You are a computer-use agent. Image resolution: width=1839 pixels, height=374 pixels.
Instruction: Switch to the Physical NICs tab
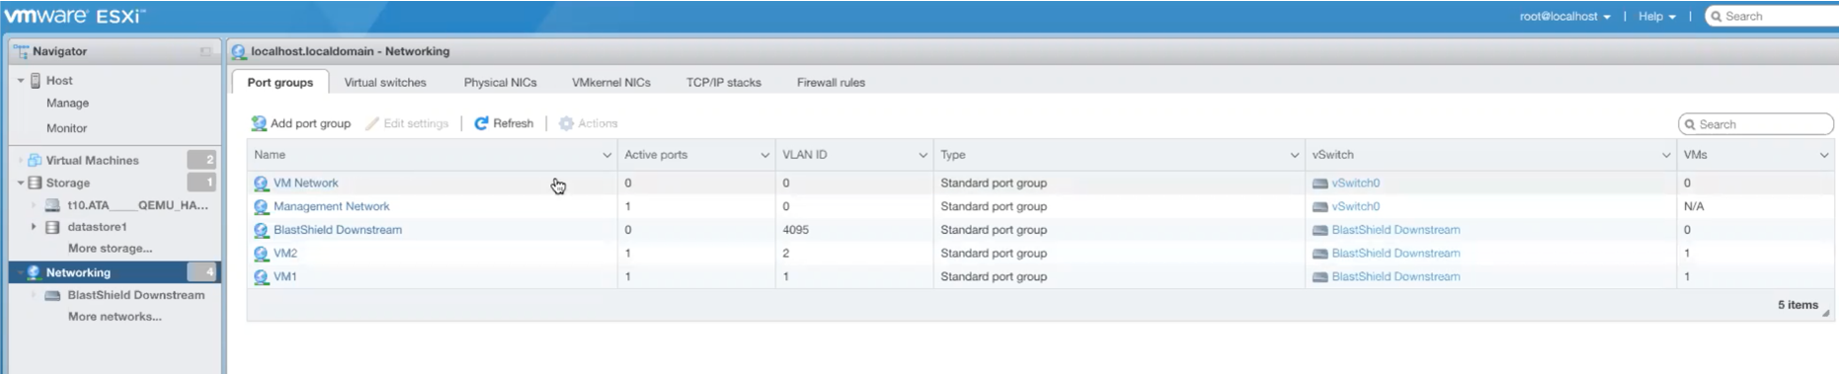point(501,83)
